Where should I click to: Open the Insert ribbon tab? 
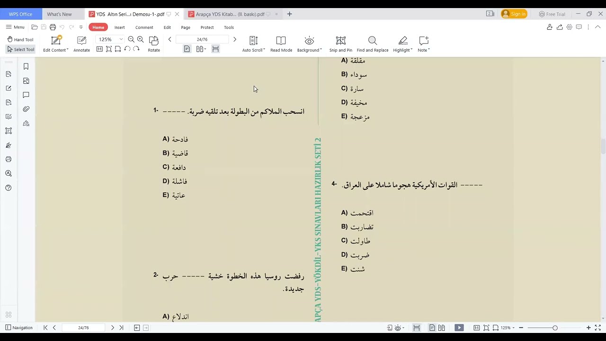click(x=119, y=27)
